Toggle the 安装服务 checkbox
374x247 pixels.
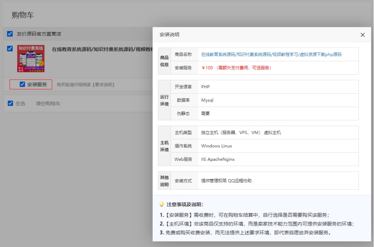(x=22, y=84)
